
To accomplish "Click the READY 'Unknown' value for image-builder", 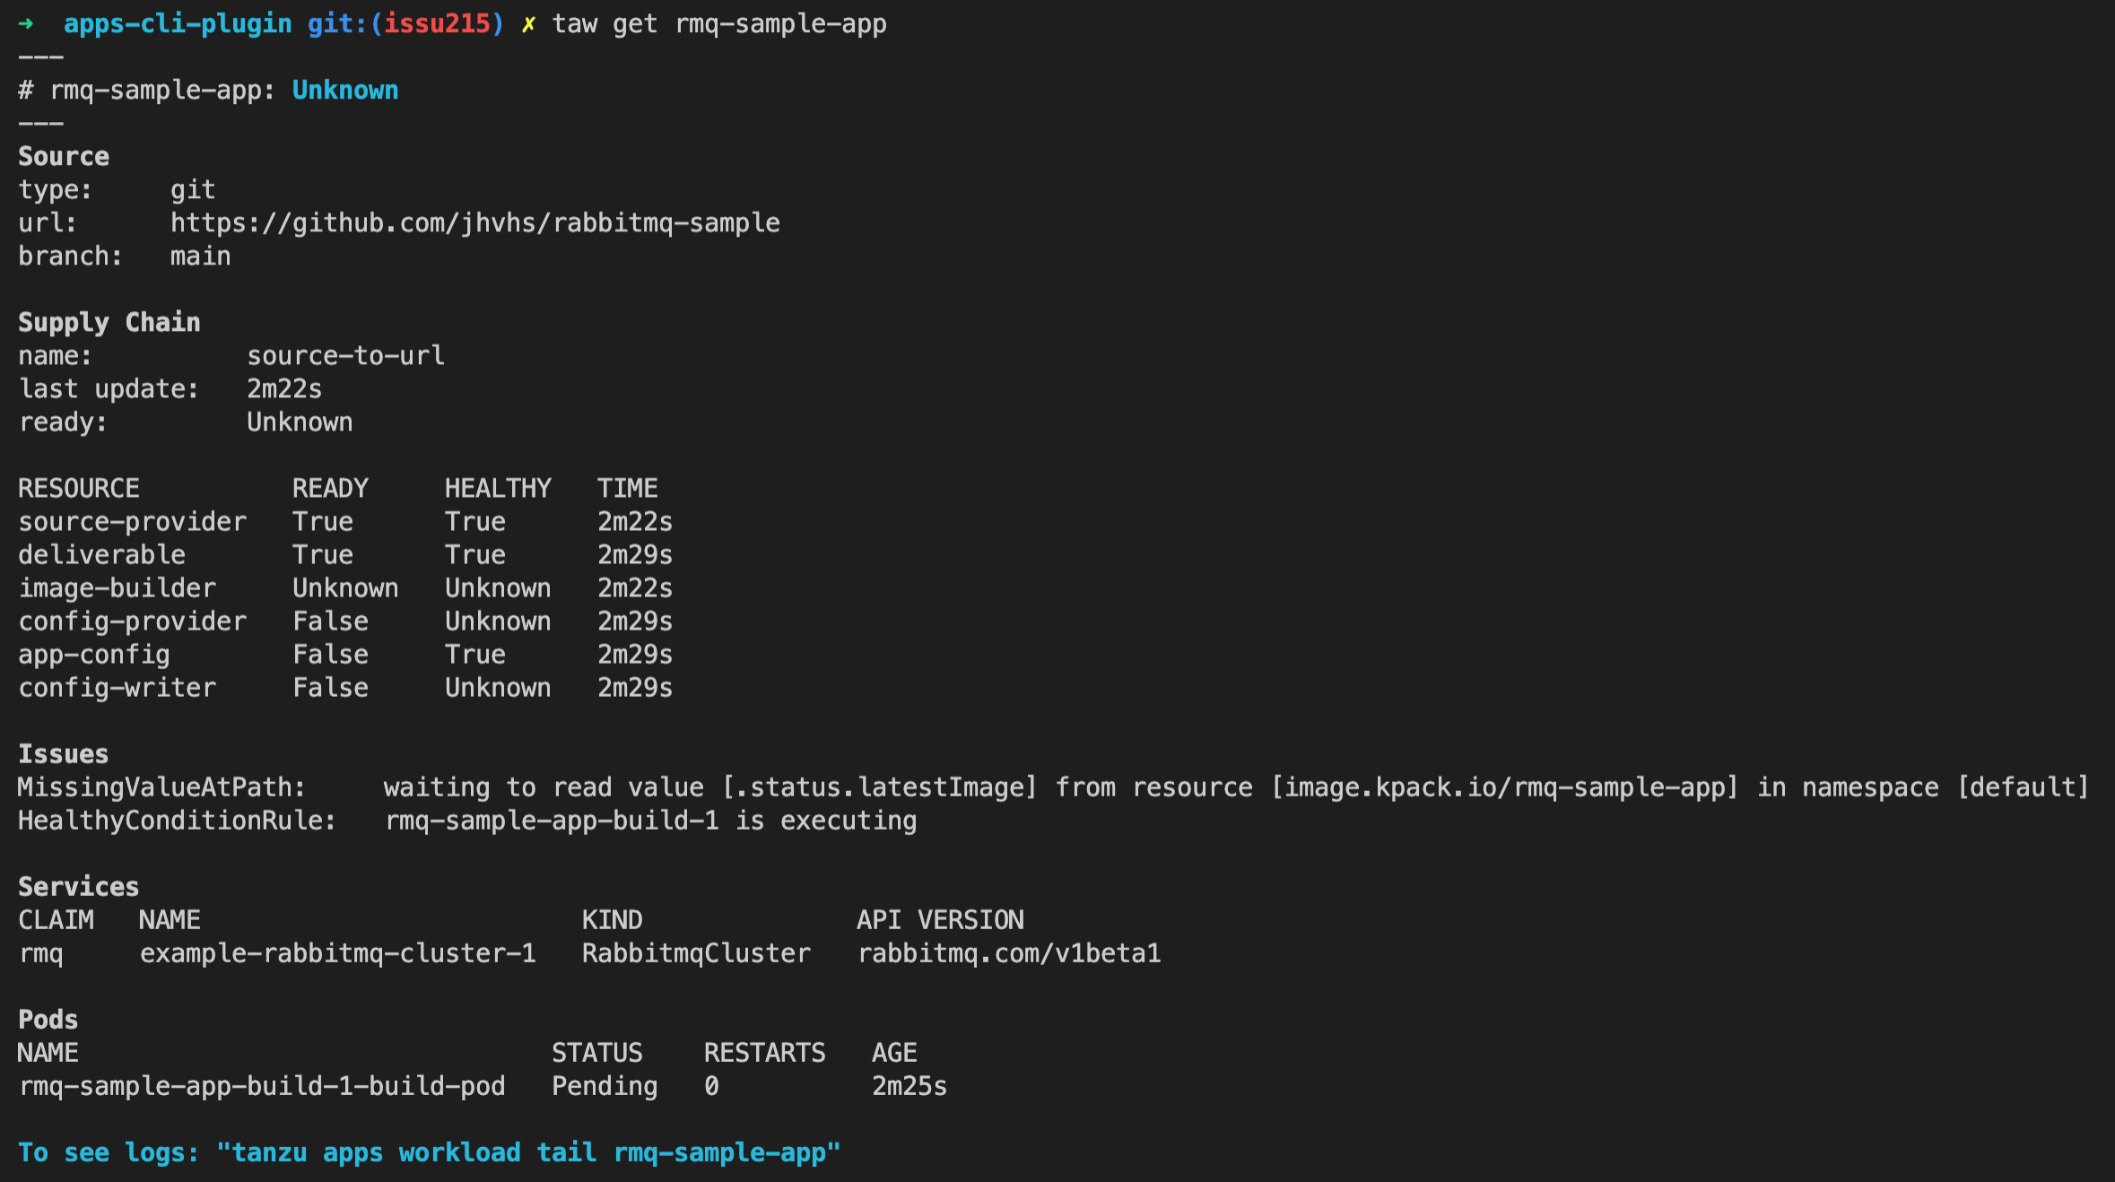I will coord(345,588).
